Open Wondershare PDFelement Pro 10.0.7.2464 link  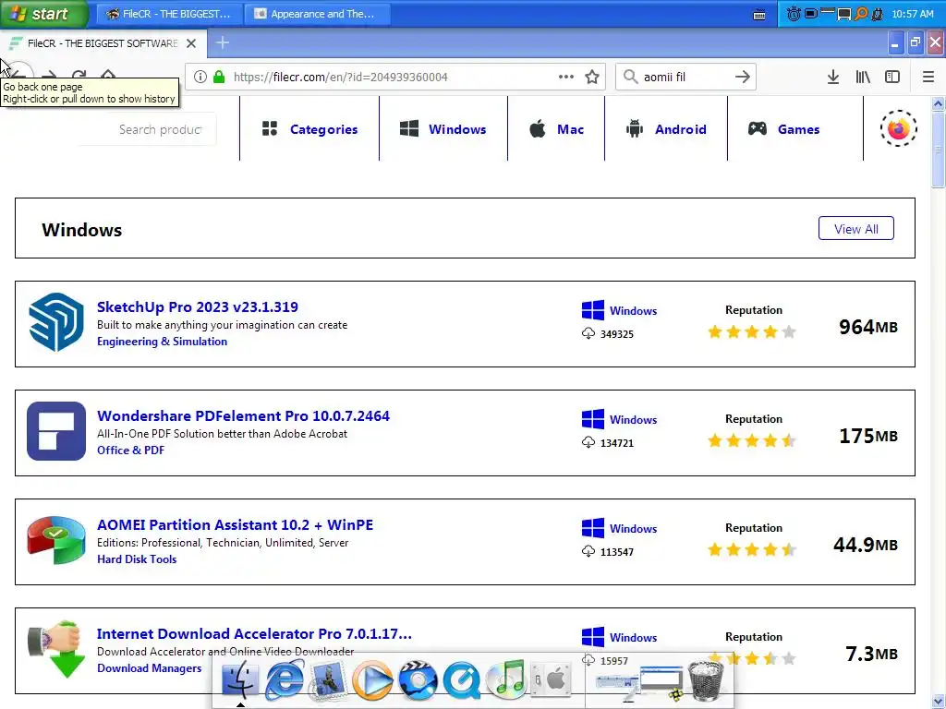tap(243, 415)
